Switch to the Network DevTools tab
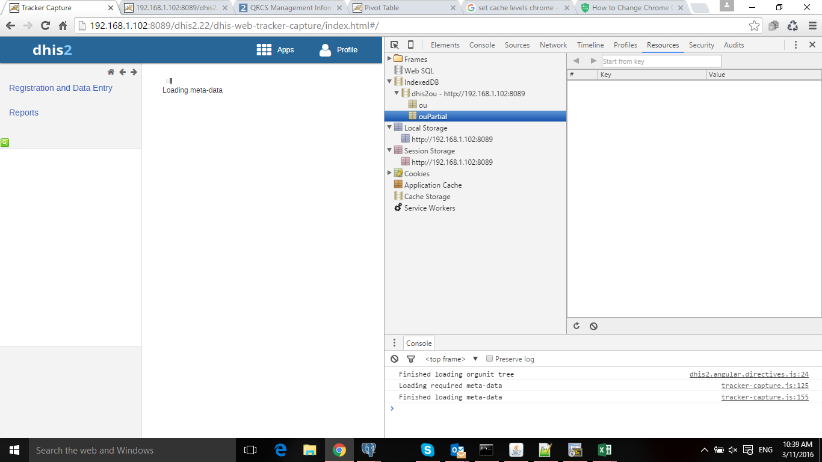 click(553, 45)
